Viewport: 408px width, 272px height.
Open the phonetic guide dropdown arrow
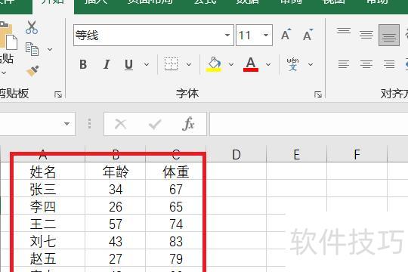click(311, 64)
